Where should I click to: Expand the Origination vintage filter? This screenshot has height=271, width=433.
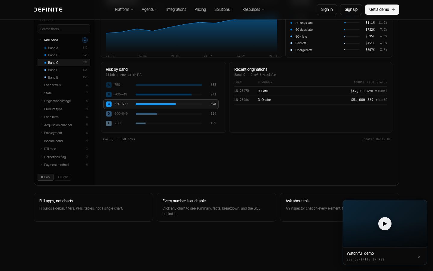point(64,101)
